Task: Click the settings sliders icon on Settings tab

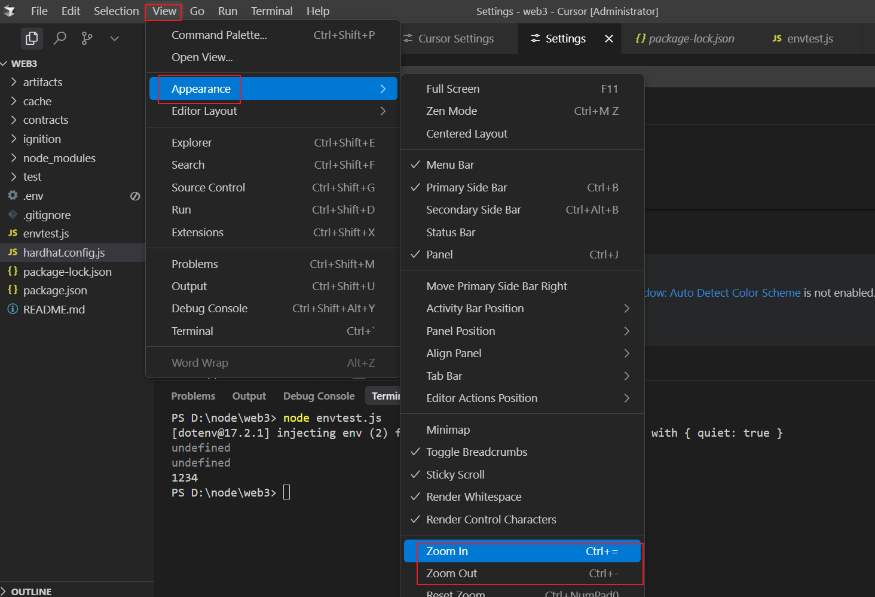Action: point(536,38)
